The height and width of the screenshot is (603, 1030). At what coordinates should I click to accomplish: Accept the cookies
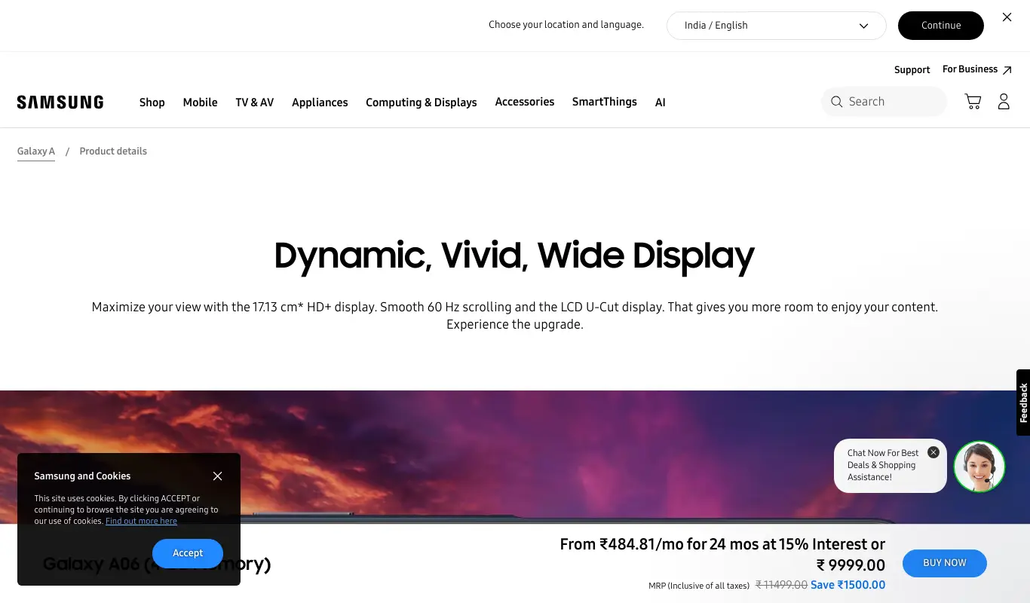point(188,553)
